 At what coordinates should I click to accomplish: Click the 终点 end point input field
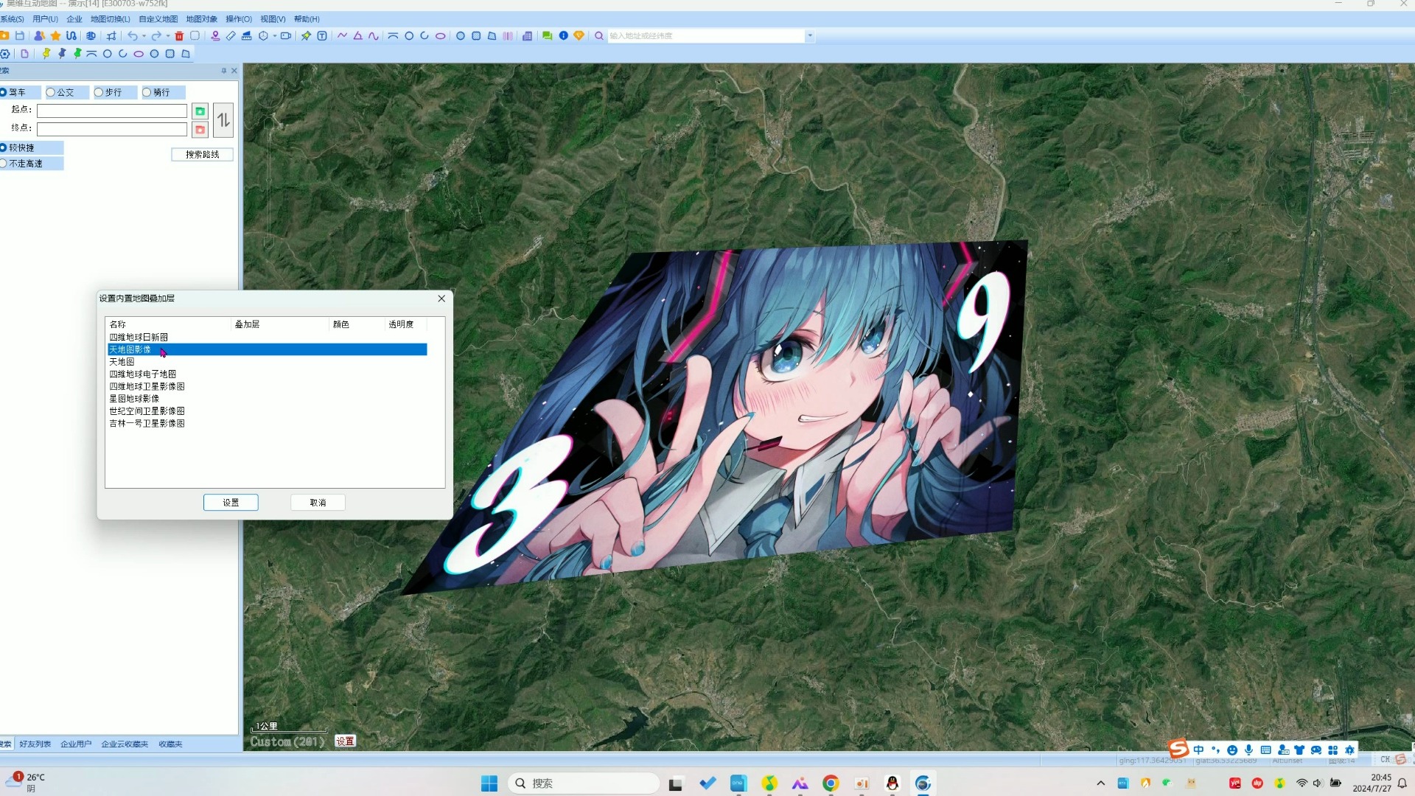112,129
